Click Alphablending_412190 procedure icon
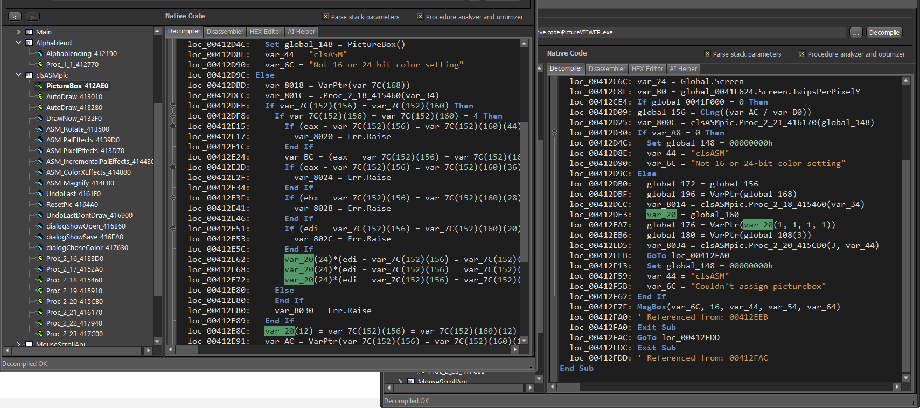920x408 pixels. 39,53
